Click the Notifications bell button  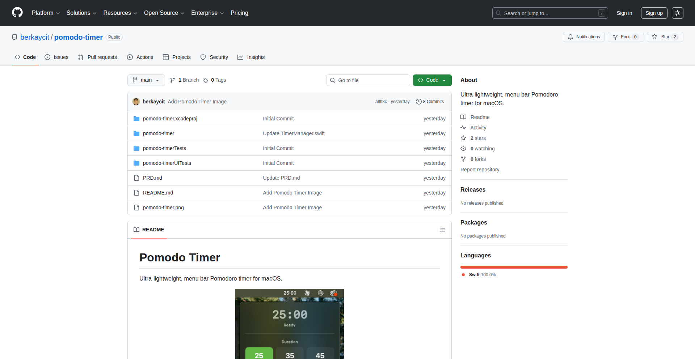pos(584,37)
